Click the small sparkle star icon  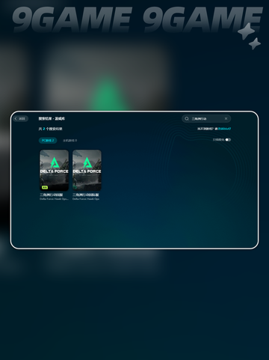click(255, 43)
